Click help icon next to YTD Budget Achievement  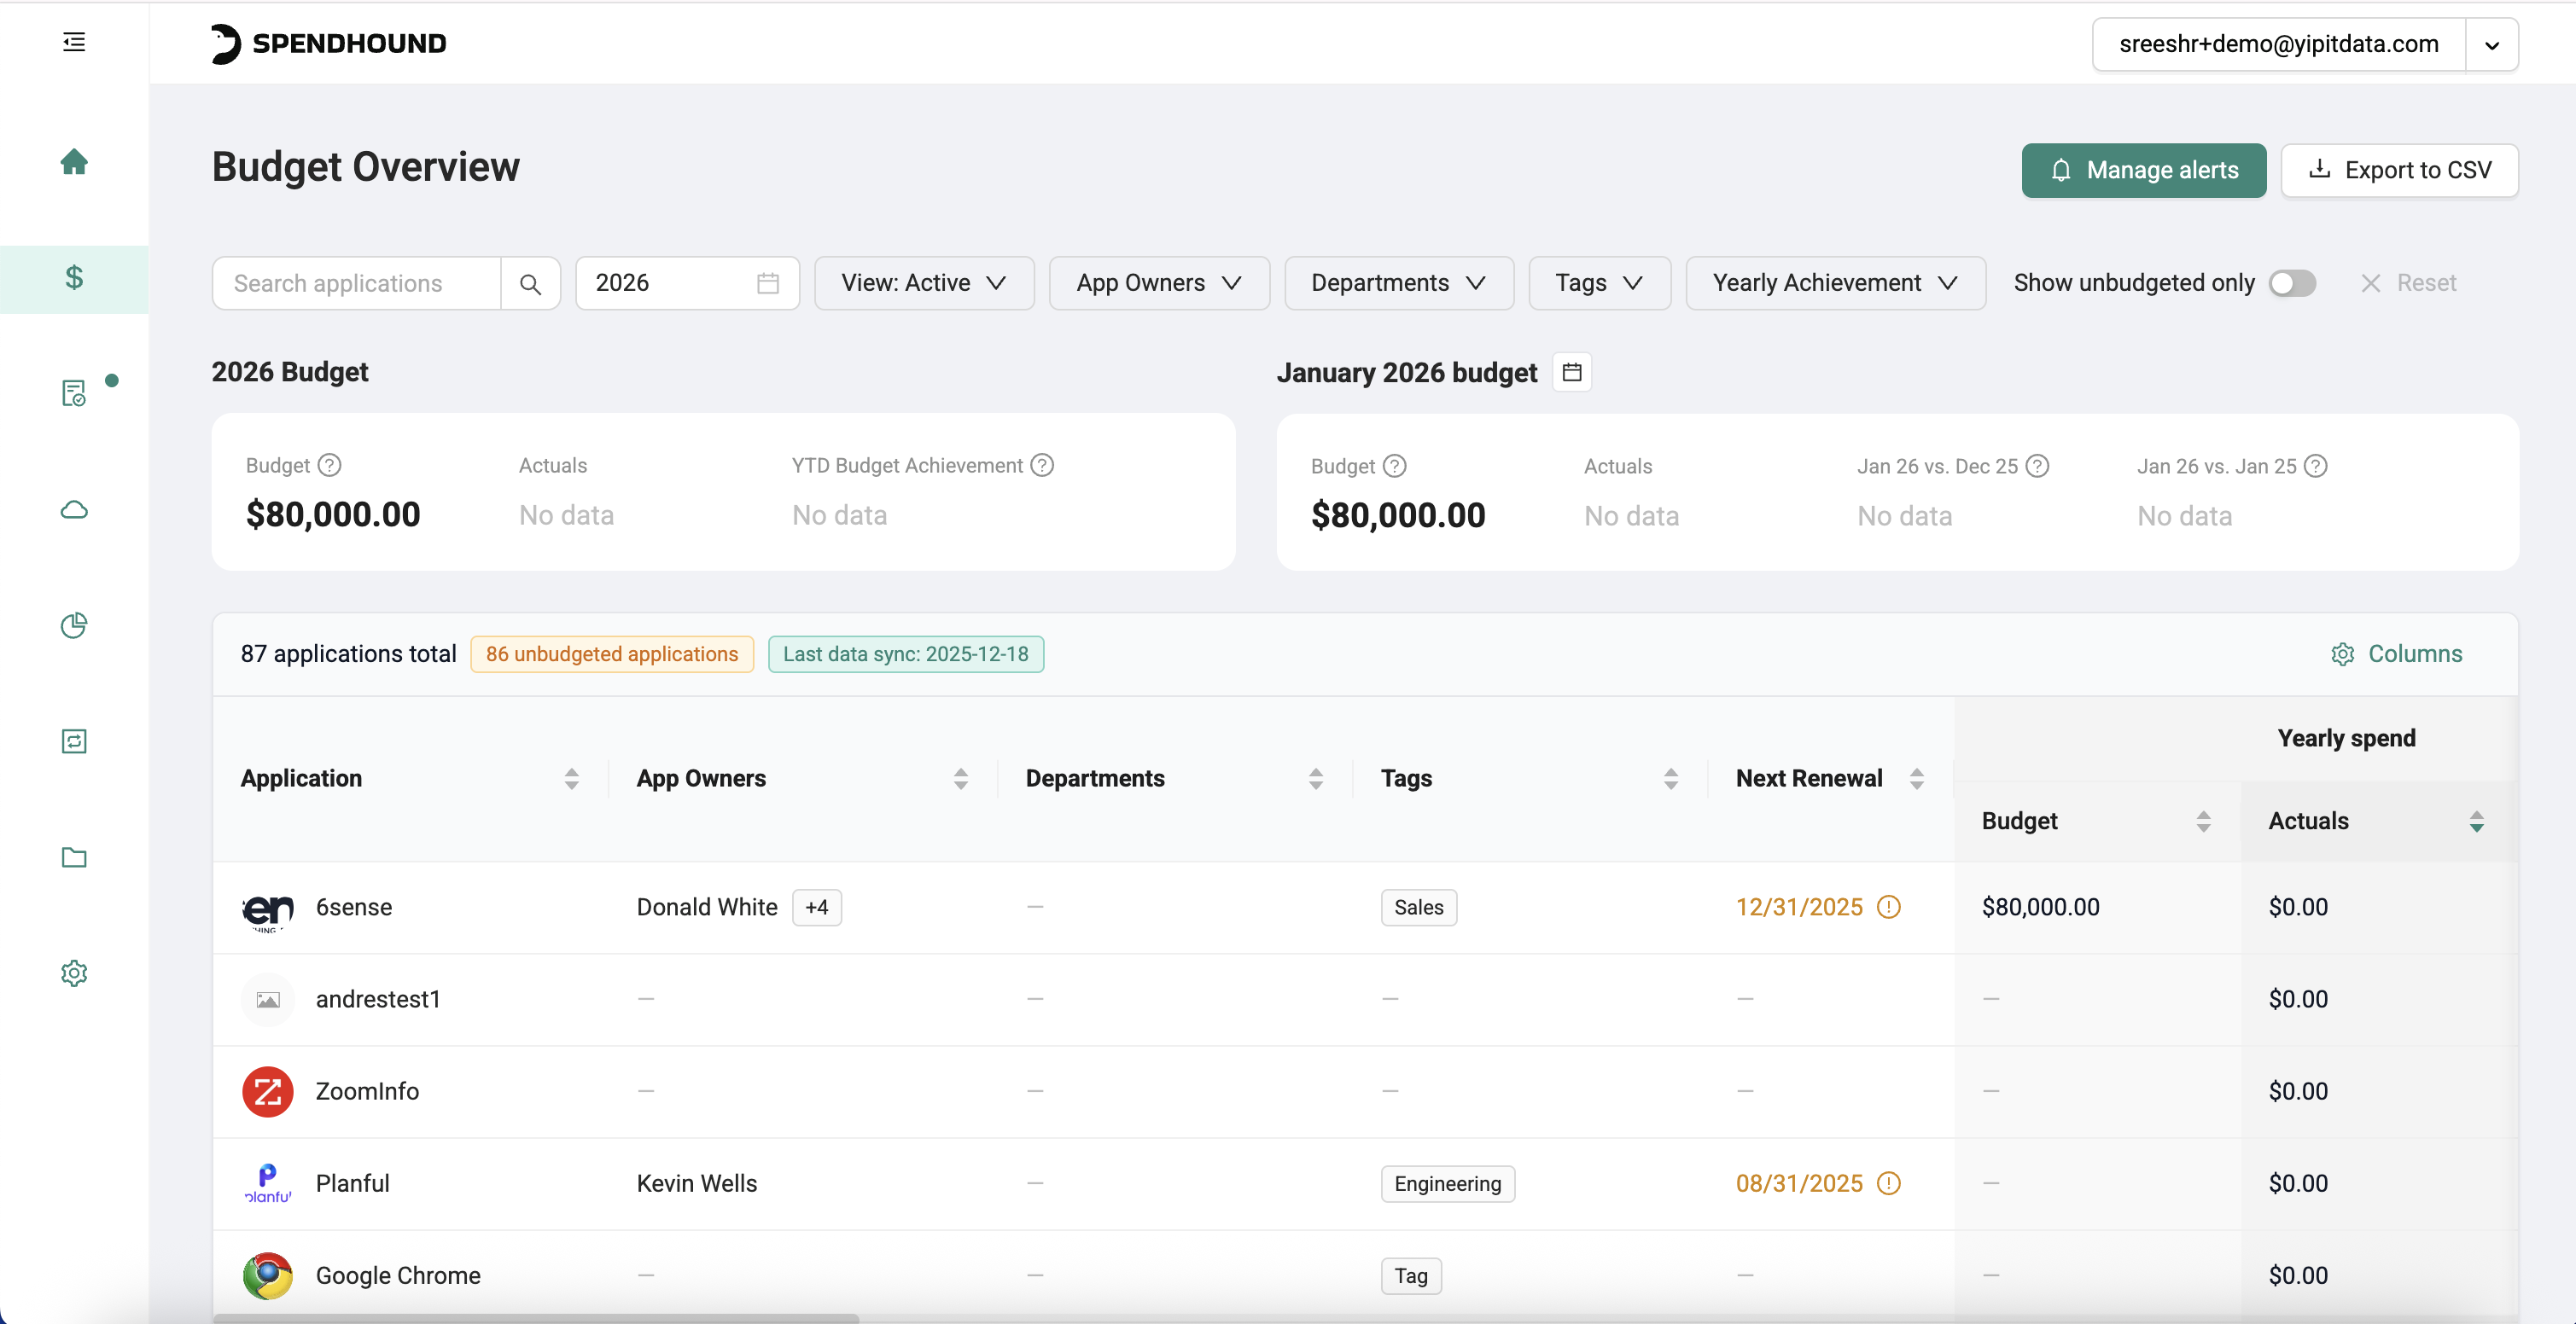1042,466
